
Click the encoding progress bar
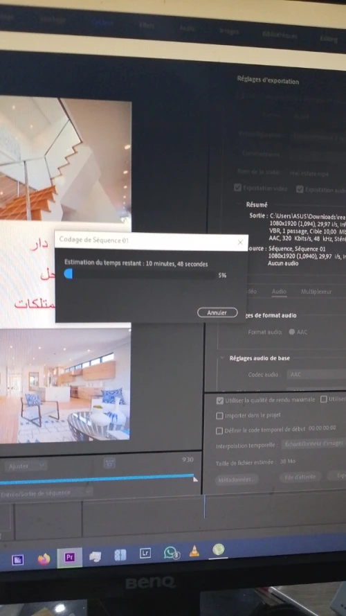pos(139,274)
